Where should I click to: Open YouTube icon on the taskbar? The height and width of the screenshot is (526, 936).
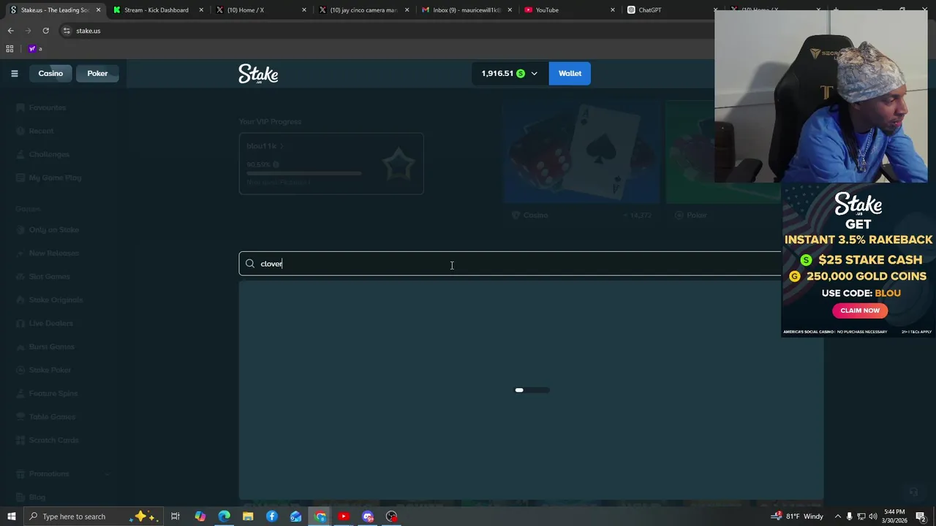(x=344, y=517)
